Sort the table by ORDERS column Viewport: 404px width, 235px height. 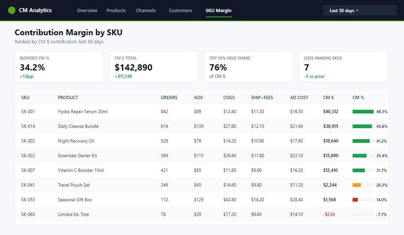(x=169, y=97)
